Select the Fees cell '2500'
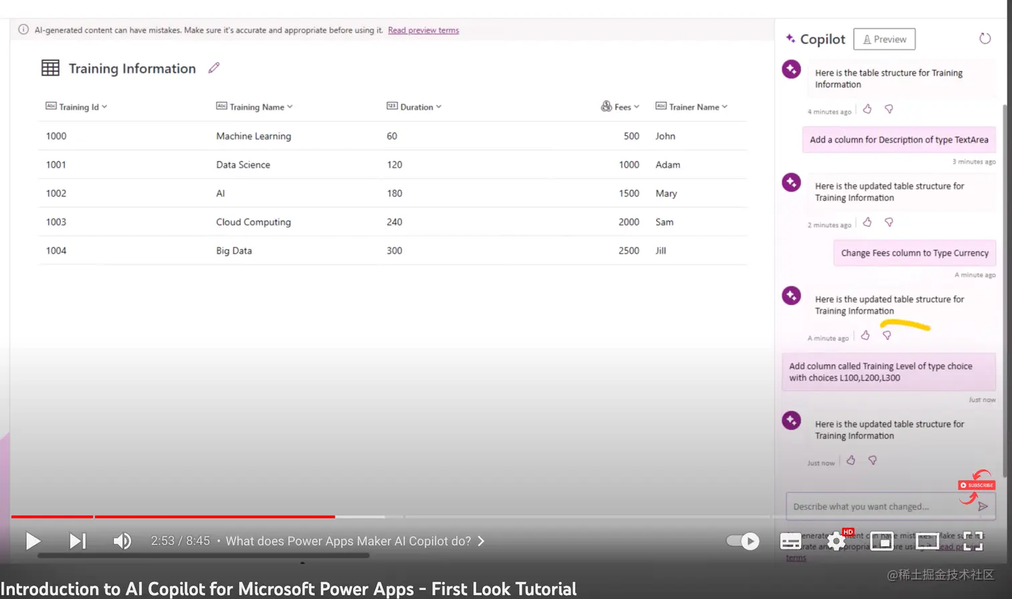Viewport: 1012px width, 599px height. [x=629, y=251]
